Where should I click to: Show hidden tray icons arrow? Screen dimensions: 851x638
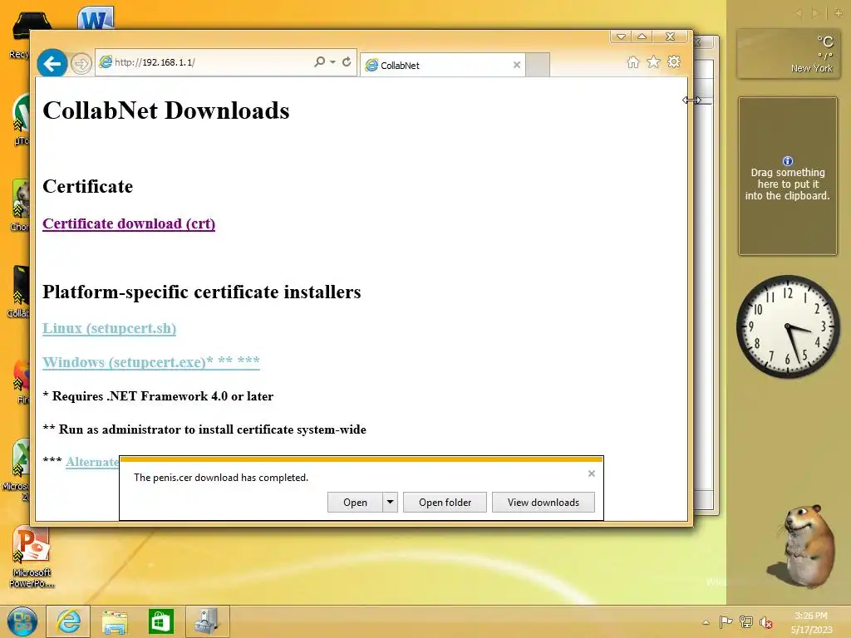tap(706, 622)
